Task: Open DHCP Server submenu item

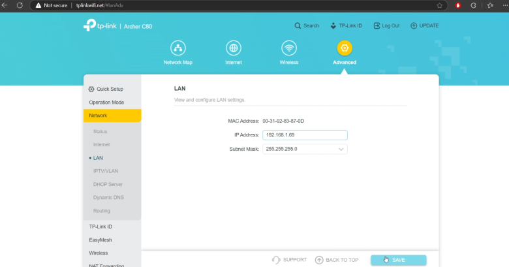Action: [108, 184]
